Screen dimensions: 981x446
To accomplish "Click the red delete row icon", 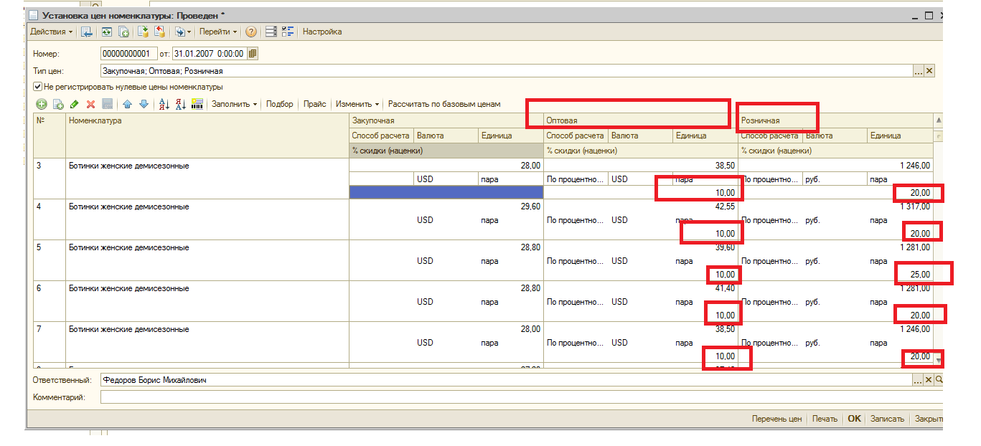I will 90,104.
